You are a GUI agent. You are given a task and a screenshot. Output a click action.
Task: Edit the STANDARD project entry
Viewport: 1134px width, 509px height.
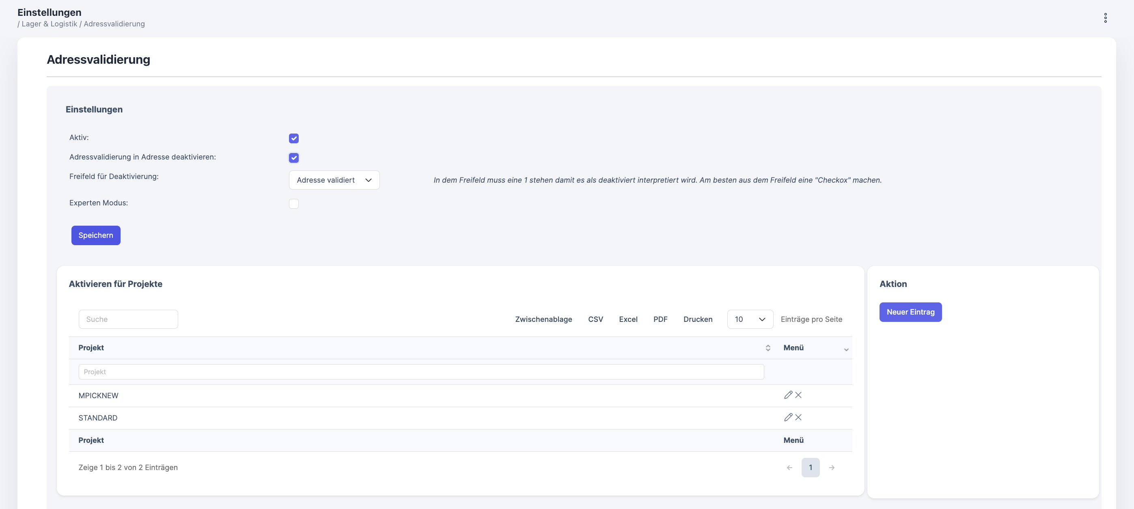[788, 417]
